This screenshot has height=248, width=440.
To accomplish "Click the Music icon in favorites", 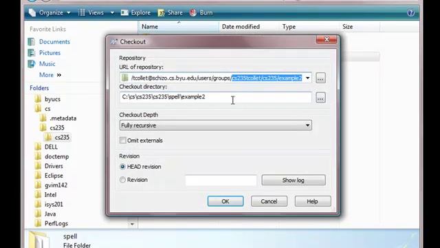I will click(x=32, y=64).
